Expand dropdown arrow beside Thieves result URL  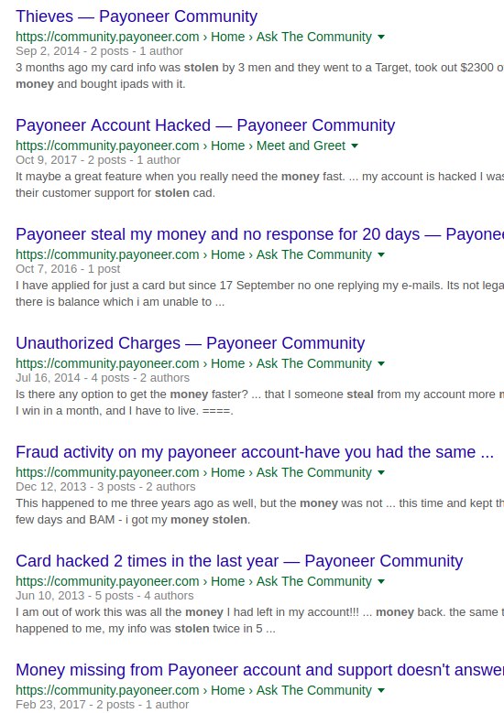pyautogui.click(x=381, y=37)
